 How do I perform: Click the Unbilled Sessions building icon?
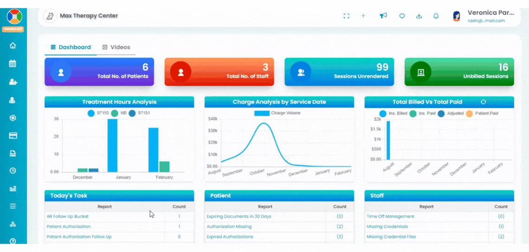tap(420, 72)
